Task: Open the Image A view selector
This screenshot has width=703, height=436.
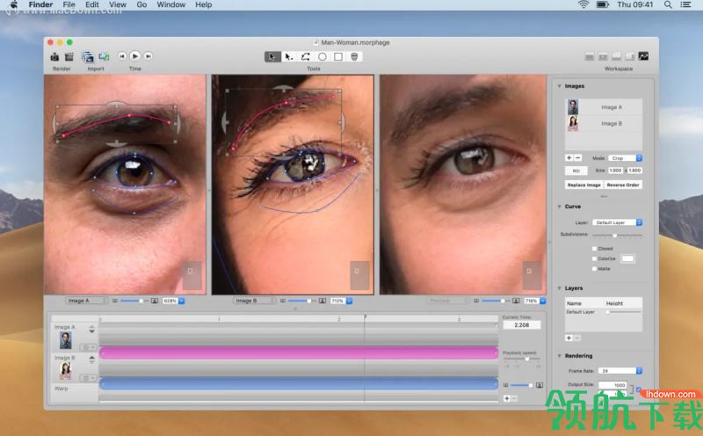Action: coord(86,301)
